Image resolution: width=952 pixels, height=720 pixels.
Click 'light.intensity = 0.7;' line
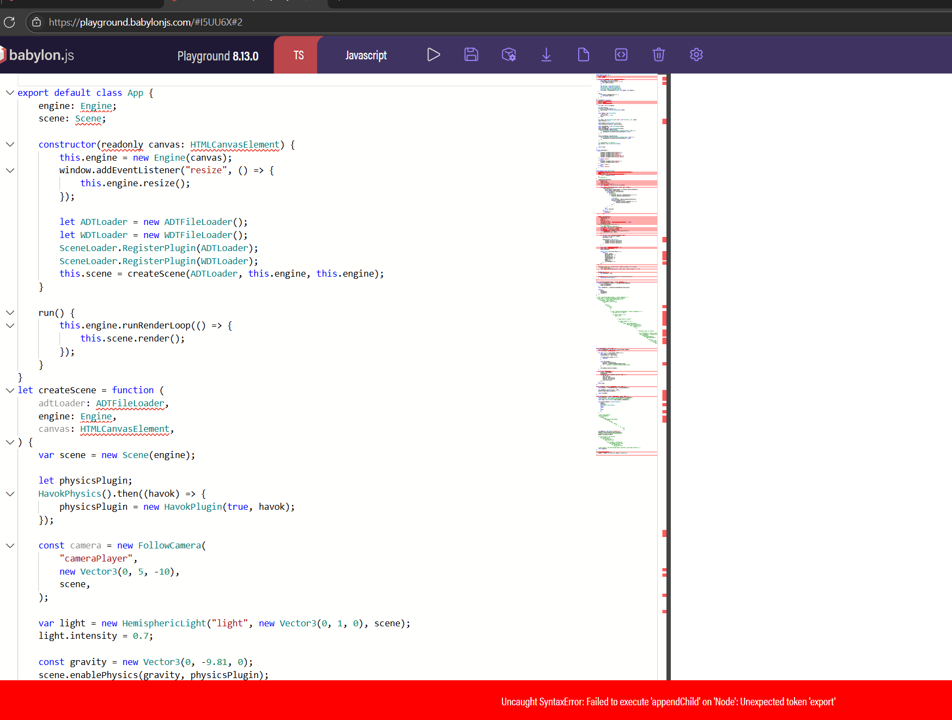(x=96, y=636)
